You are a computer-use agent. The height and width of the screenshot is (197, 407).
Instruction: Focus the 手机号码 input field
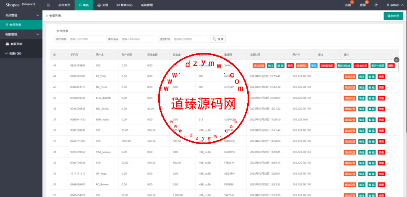pos(138,39)
